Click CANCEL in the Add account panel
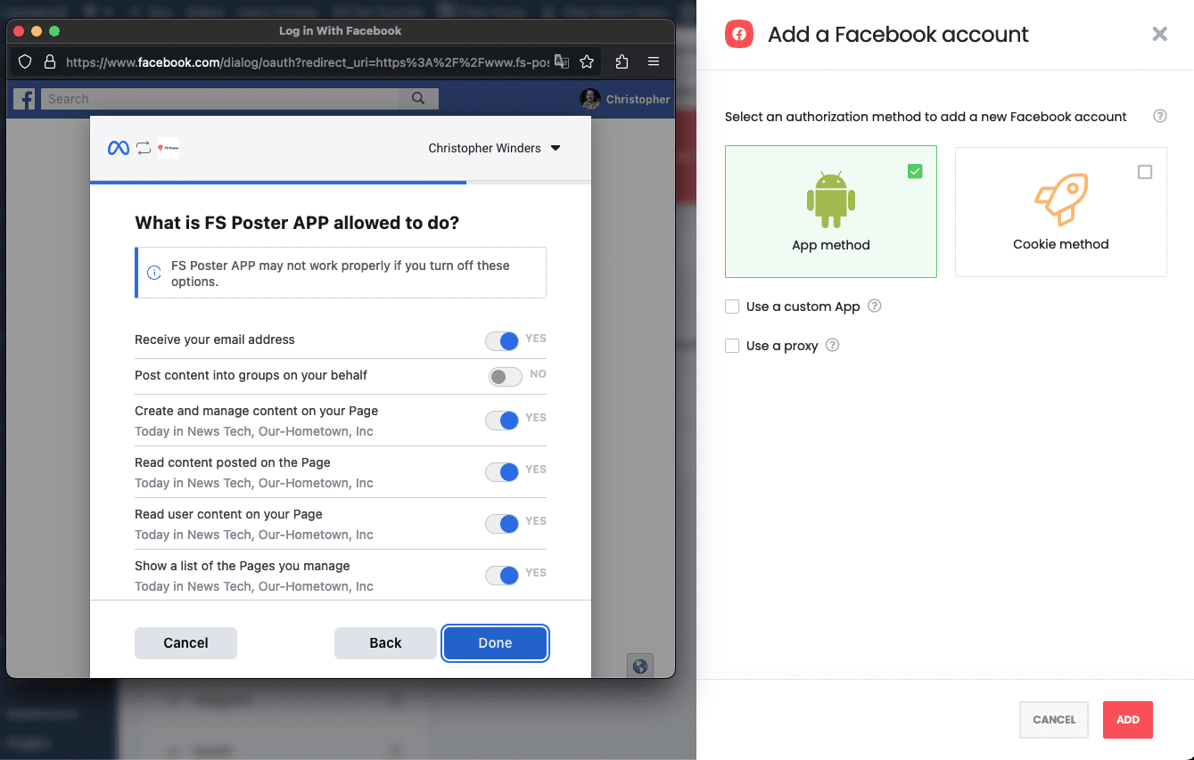 (1054, 720)
